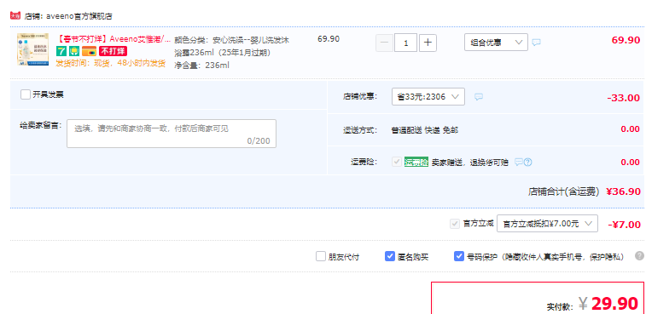Click the comment icon after 退换货可赔
646x314 pixels.
pyautogui.click(x=519, y=163)
